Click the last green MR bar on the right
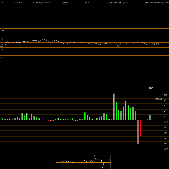The height and width of the screenshot is (169, 169). pyautogui.click(x=150, y=117)
